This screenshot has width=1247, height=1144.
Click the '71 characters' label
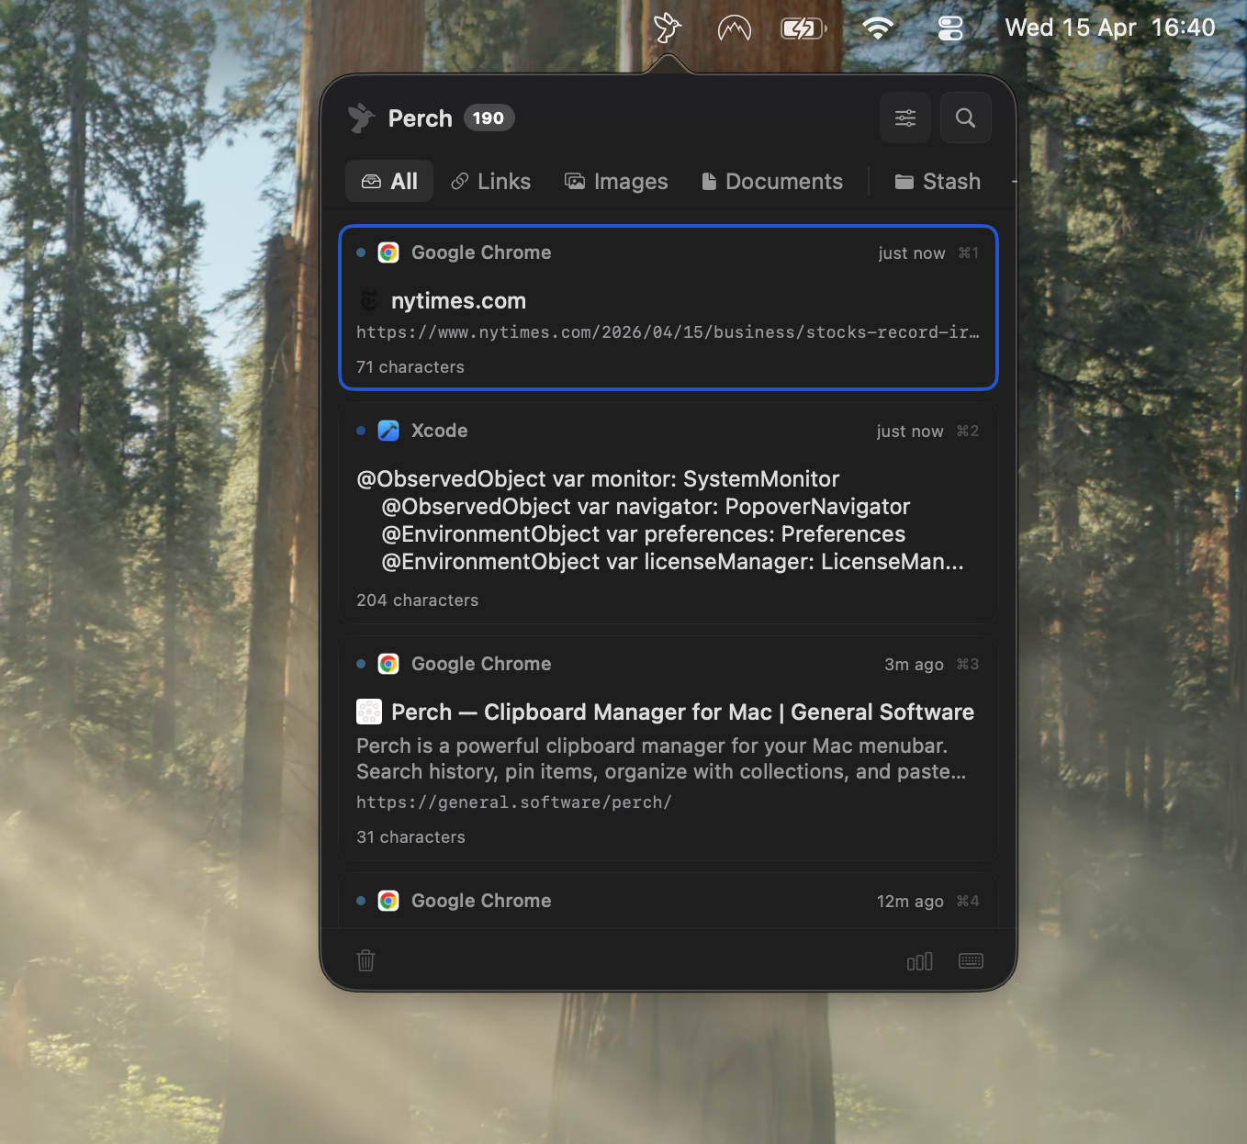(x=410, y=367)
